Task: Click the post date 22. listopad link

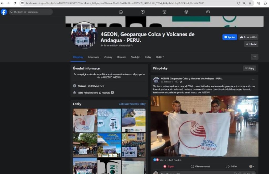Action: pos(170,82)
